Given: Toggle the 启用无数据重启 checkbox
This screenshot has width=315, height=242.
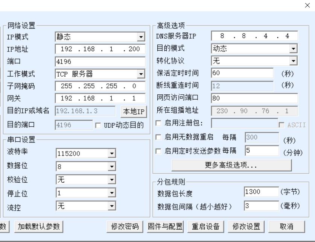Looking at the screenshot, I should click(x=158, y=138).
